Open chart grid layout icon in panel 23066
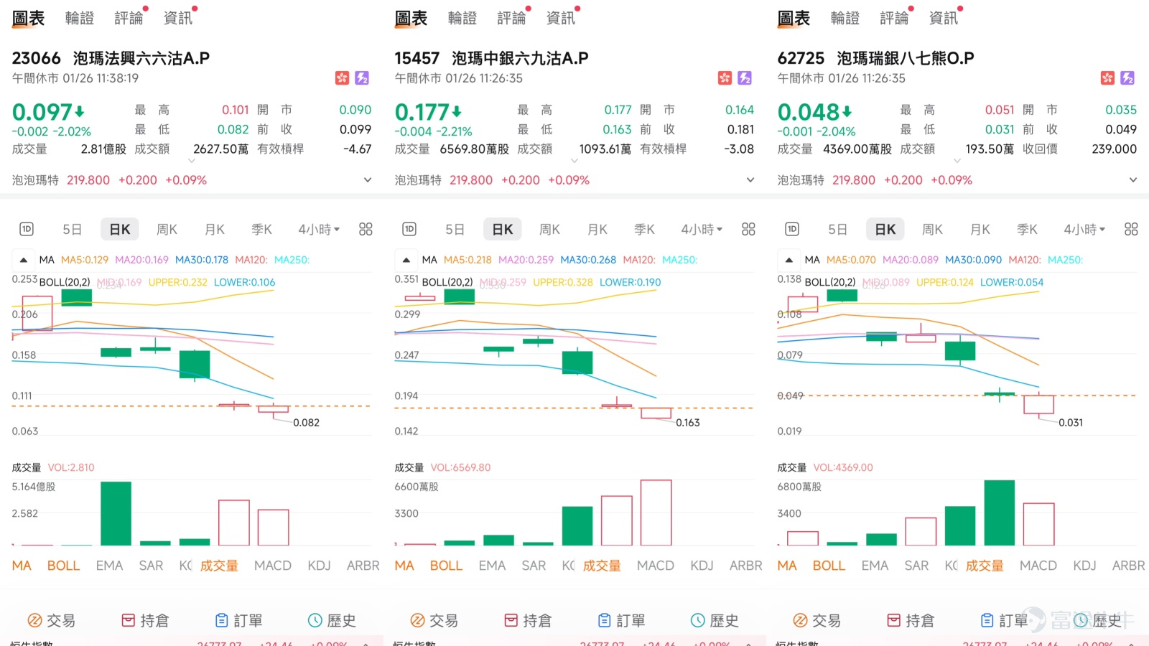 366,229
